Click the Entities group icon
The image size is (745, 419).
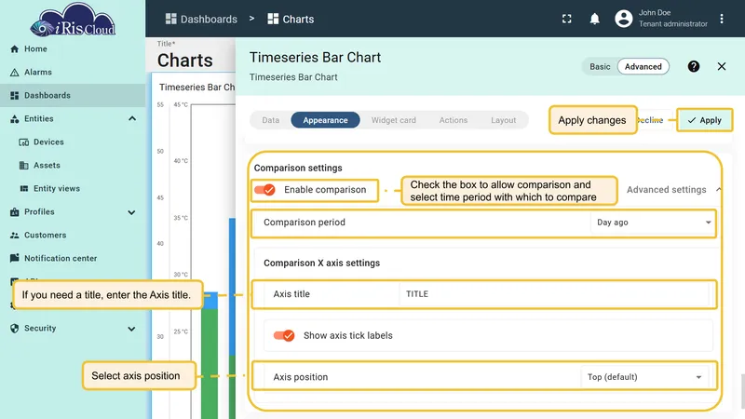pos(15,119)
